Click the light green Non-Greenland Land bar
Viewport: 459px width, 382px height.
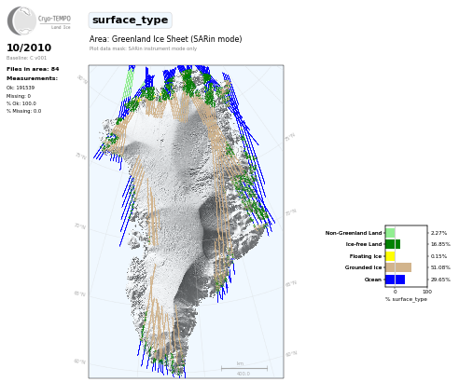coord(390,233)
